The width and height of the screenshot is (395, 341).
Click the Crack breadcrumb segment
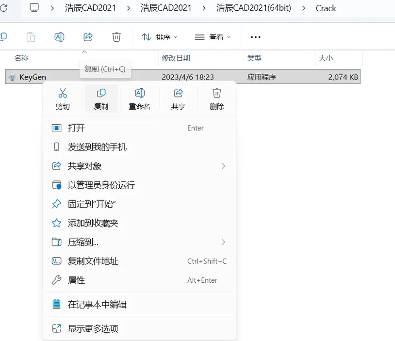click(326, 8)
